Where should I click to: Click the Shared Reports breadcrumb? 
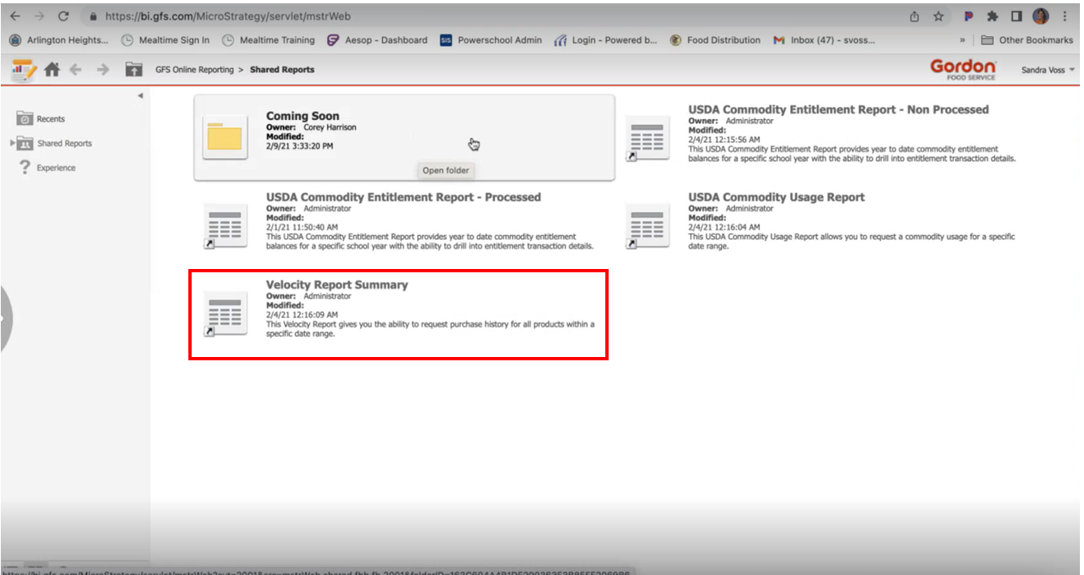282,70
